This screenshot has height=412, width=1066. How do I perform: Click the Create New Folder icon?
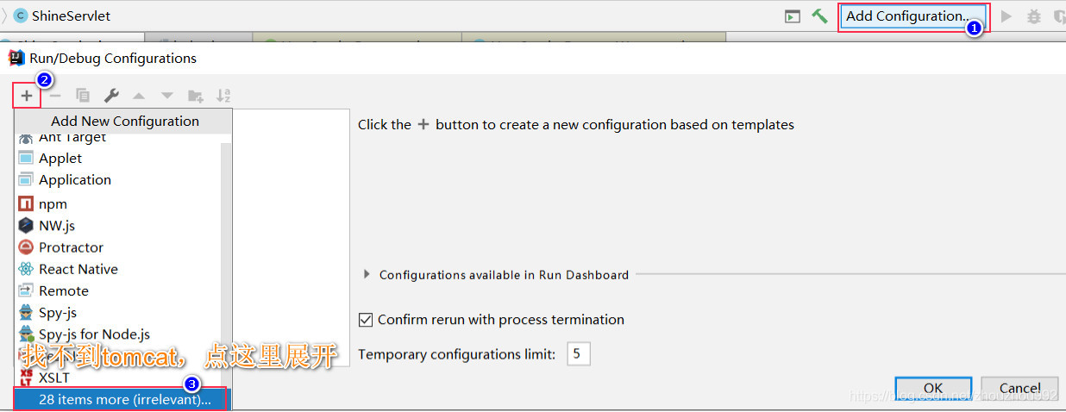click(x=196, y=96)
